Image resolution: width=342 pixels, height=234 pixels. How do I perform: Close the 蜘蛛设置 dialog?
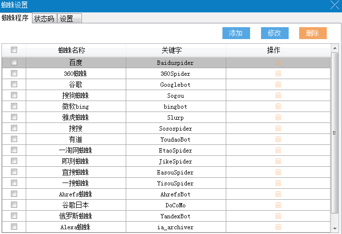point(334,5)
